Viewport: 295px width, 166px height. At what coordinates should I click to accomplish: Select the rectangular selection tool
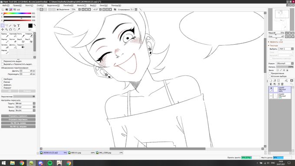click(x=3, y=26)
